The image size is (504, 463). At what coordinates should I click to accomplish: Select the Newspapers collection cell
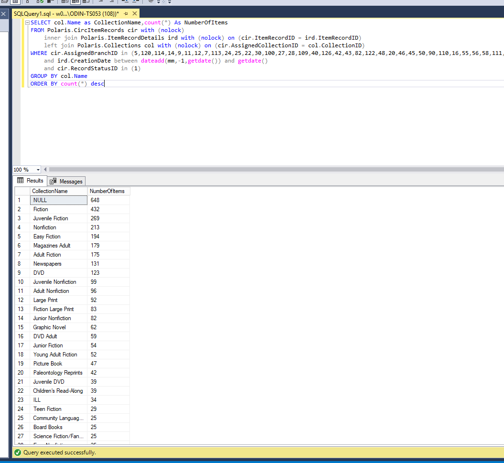pos(58,264)
